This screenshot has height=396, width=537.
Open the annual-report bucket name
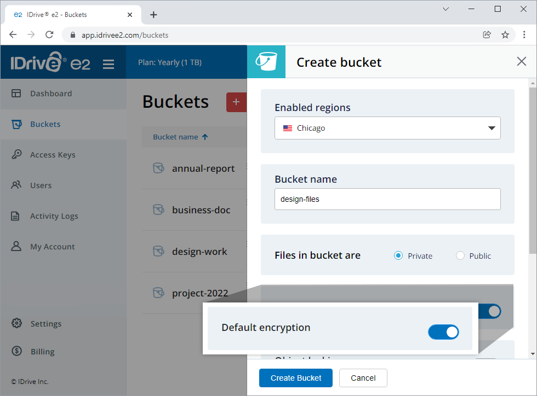(x=203, y=168)
